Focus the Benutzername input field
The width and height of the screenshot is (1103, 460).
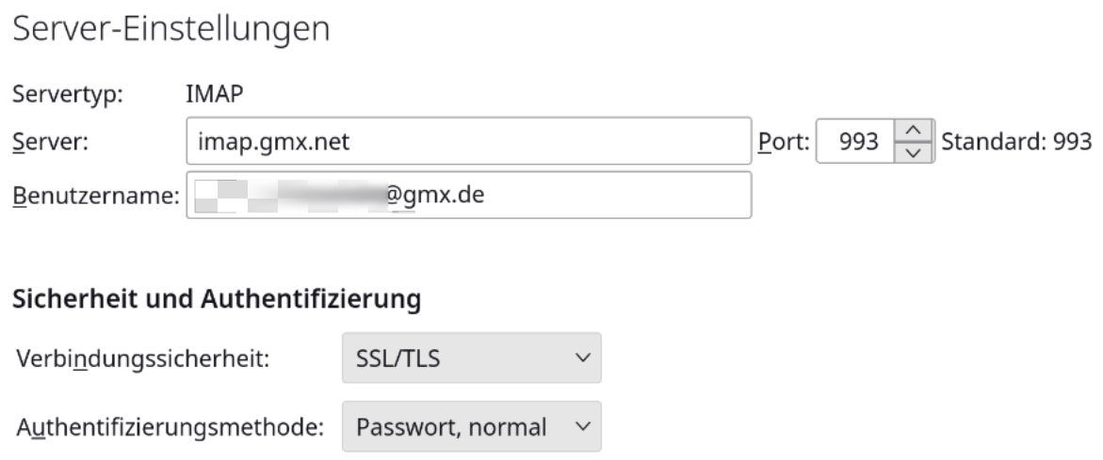(x=584, y=195)
